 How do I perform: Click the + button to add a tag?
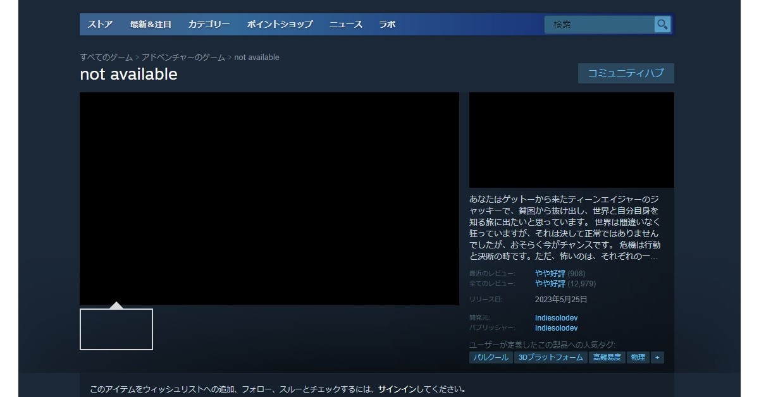point(657,358)
